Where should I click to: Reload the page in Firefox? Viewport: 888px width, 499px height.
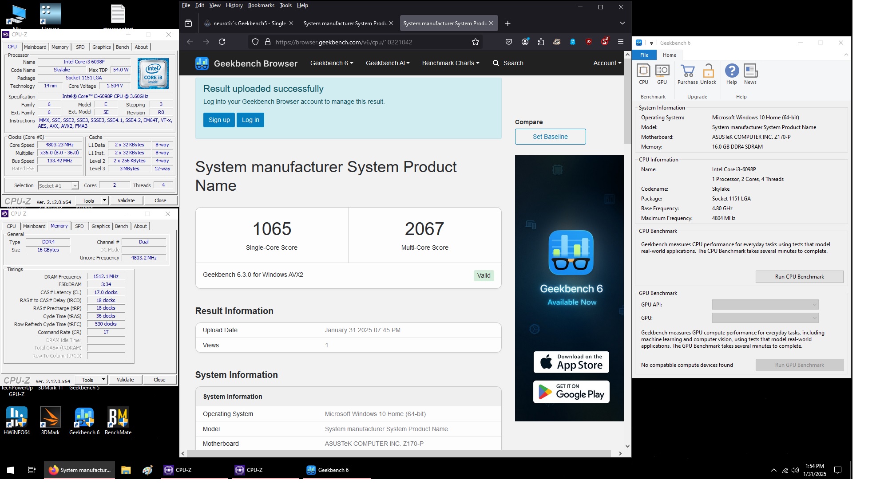click(222, 42)
